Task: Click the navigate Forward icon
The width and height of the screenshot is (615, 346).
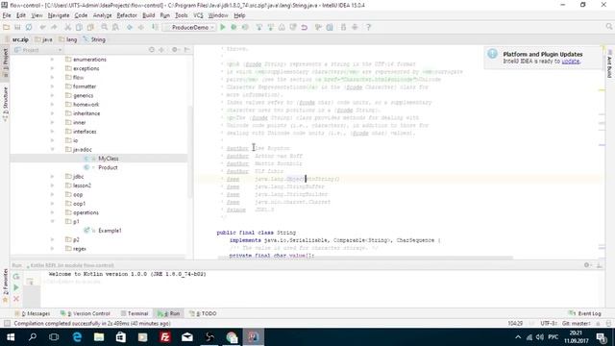Action: [x=141, y=27]
